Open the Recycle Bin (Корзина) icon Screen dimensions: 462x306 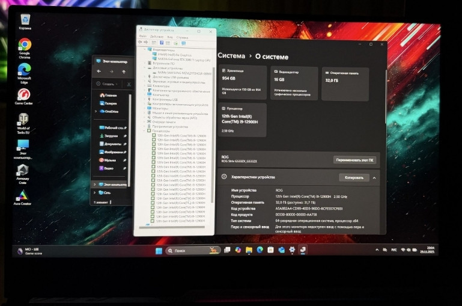pos(25,20)
